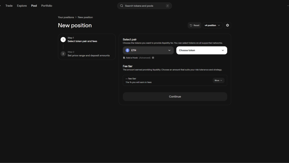The width and height of the screenshot is (289, 163).
Task: Expand More fee tier options
Action: (218, 80)
